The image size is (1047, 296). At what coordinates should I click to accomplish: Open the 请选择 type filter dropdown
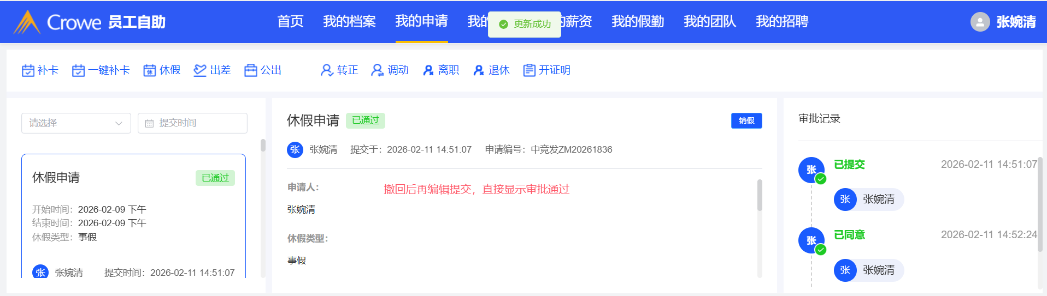click(x=76, y=123)
